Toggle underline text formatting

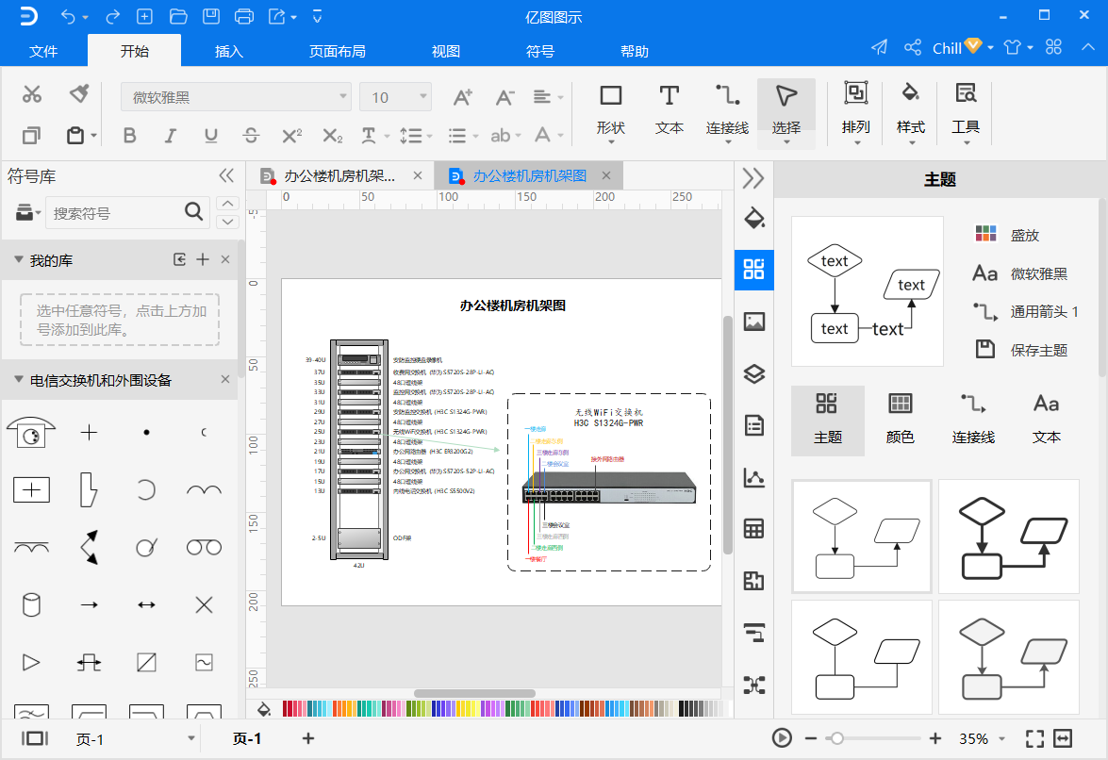tap(211, 136)
